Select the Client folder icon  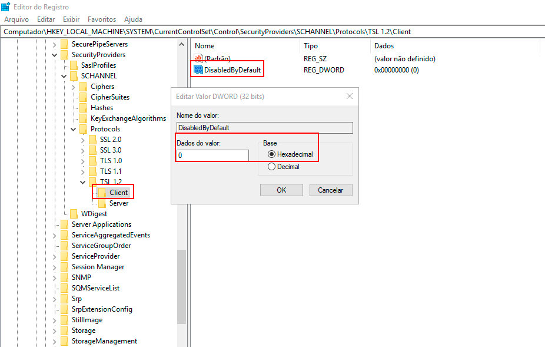point(102,193)
